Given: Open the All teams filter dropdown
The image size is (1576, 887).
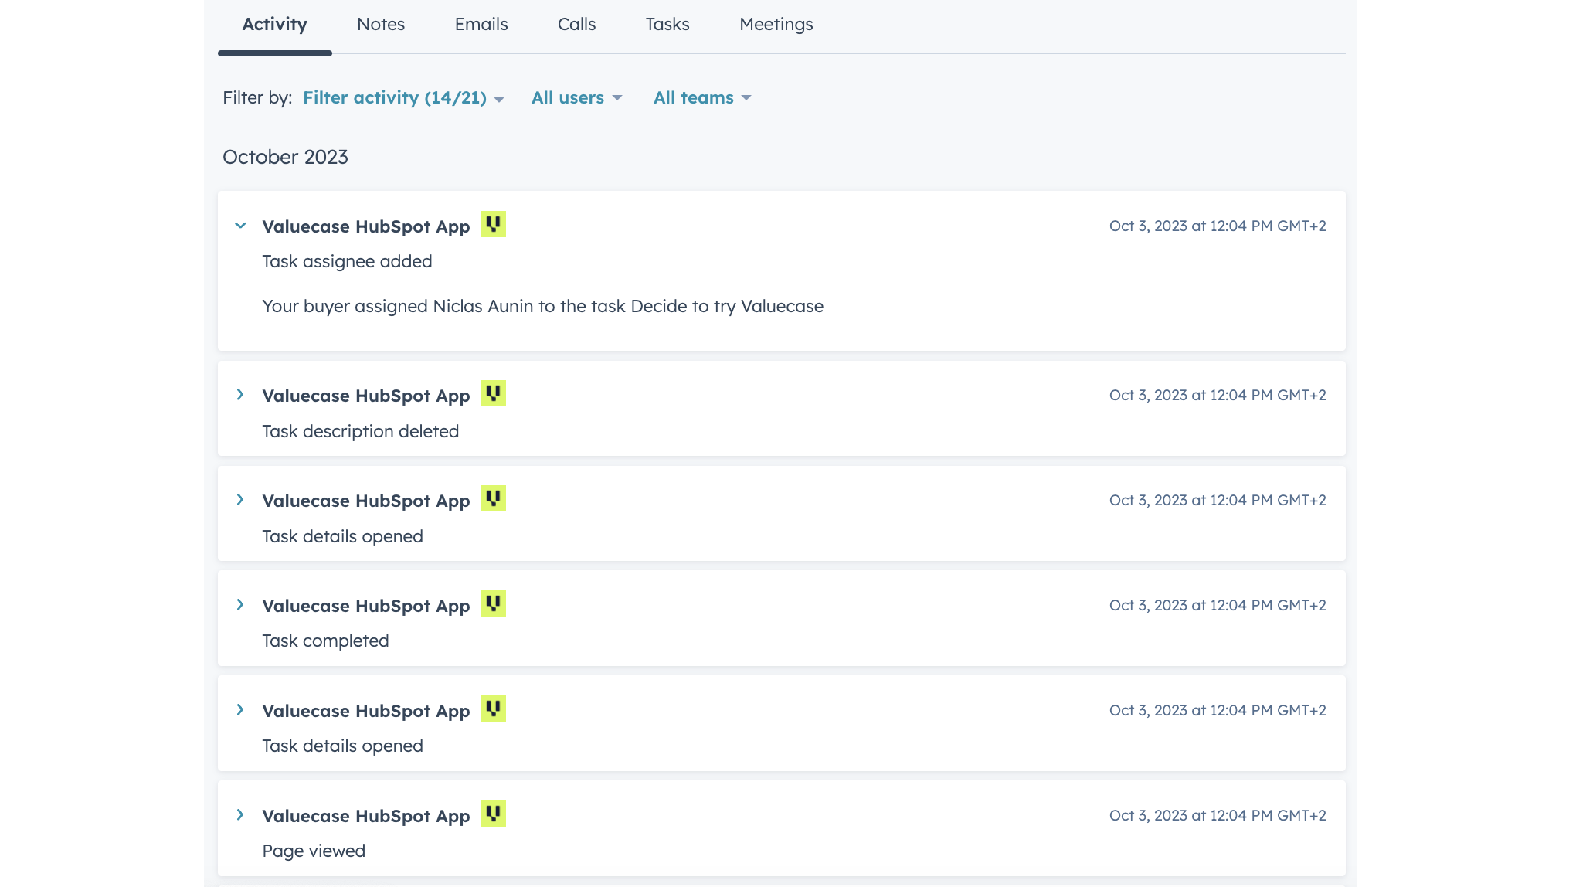Looking at the screenshot, I should tap(701, 98).
